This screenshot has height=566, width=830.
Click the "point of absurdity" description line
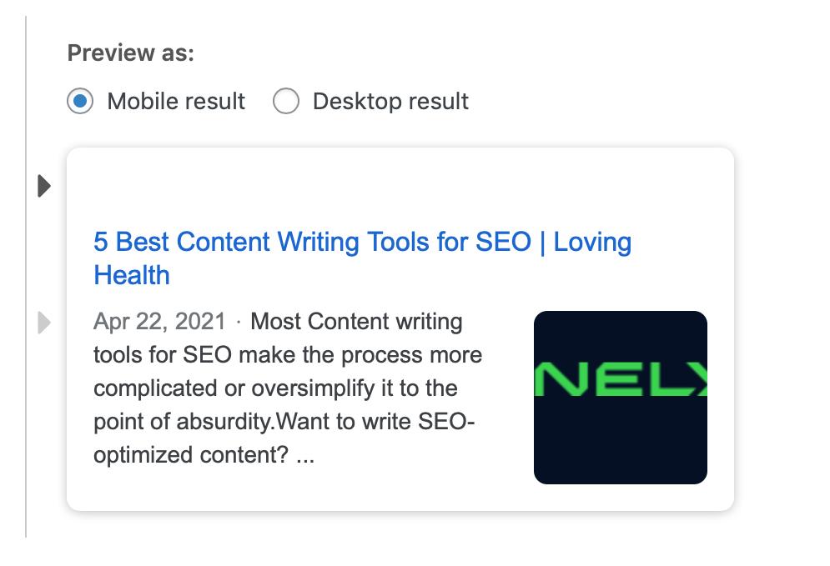(x=184, y=423)
